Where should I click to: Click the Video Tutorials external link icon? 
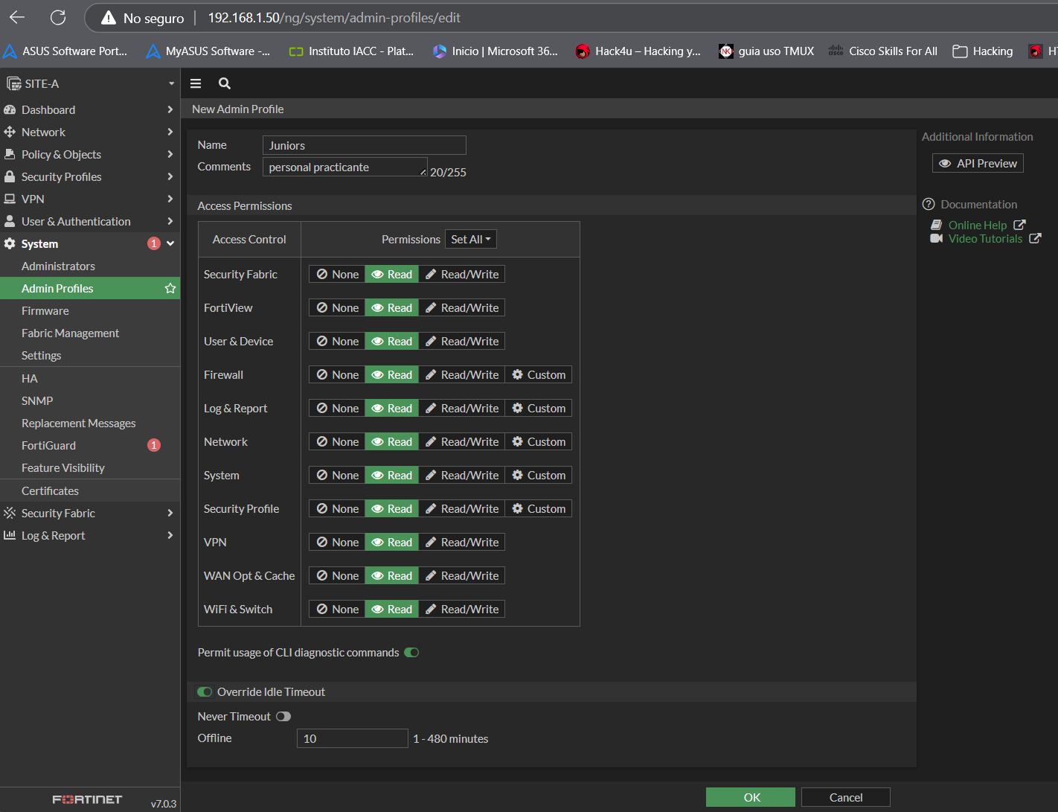pyautogui.click(x=1035, y=239)
